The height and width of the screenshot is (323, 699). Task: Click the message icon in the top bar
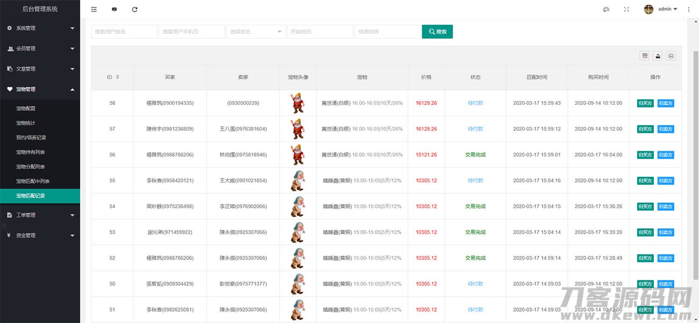114,9
